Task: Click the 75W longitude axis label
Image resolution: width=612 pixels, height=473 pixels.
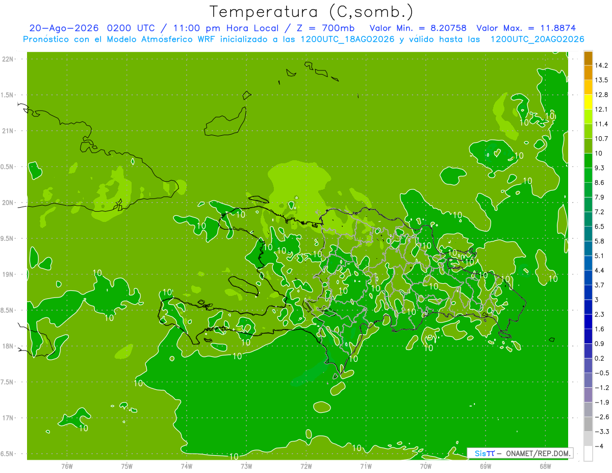Action: 127,466
